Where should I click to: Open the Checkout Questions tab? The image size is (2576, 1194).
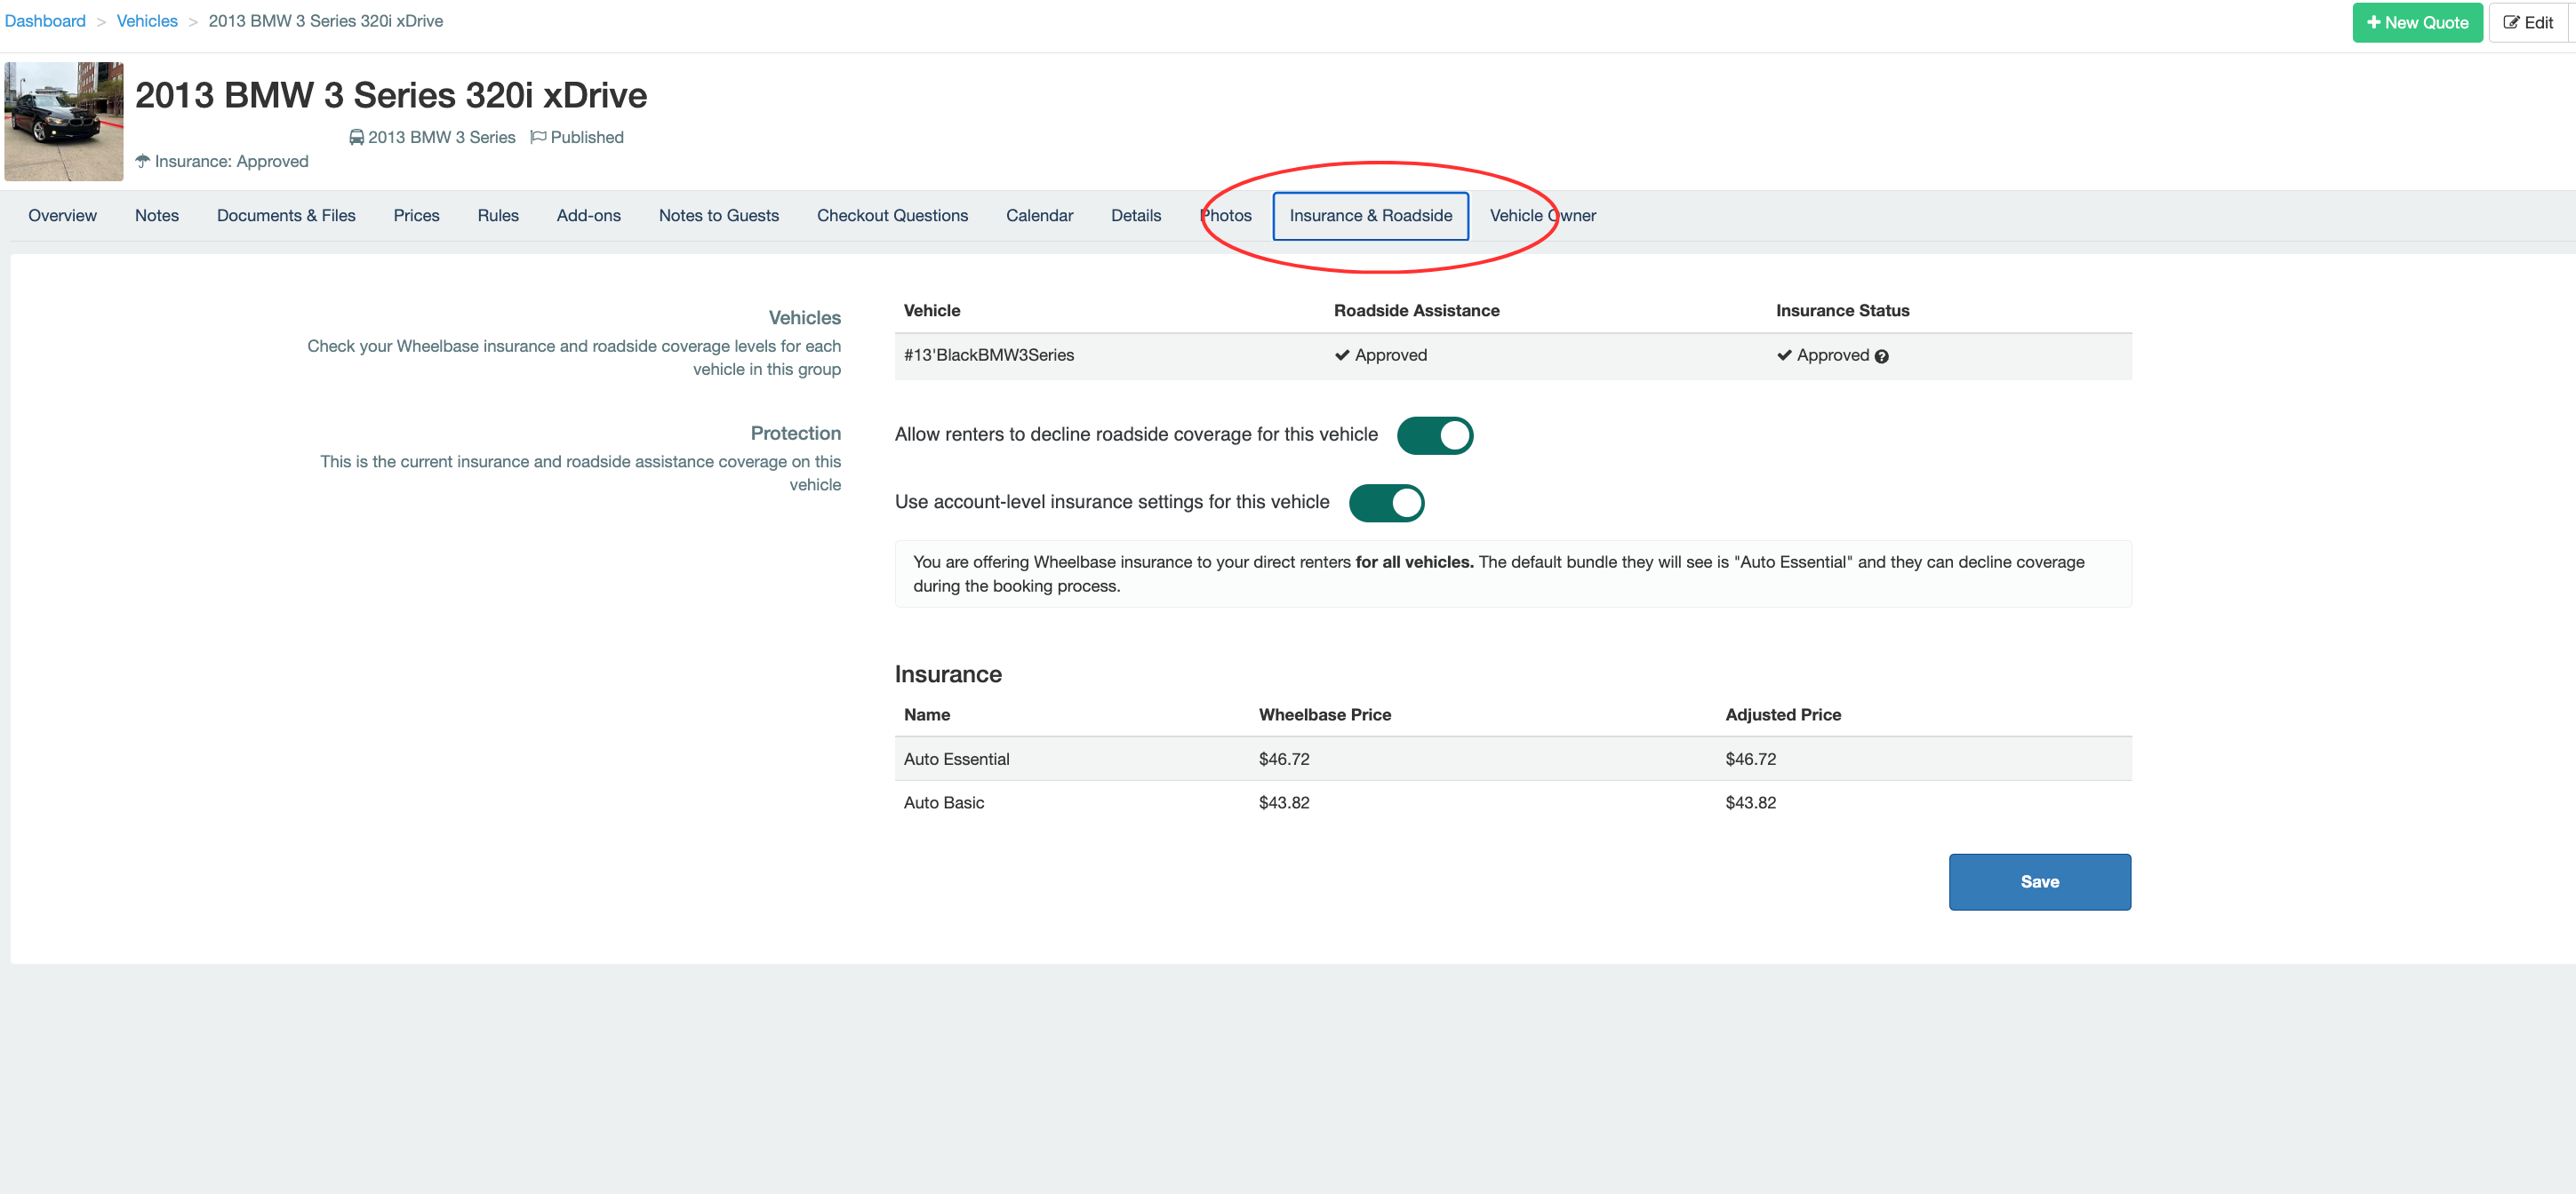[892, 216]
